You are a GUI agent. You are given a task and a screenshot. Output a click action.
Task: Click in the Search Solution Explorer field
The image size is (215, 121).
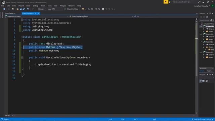tap(205, 20)
